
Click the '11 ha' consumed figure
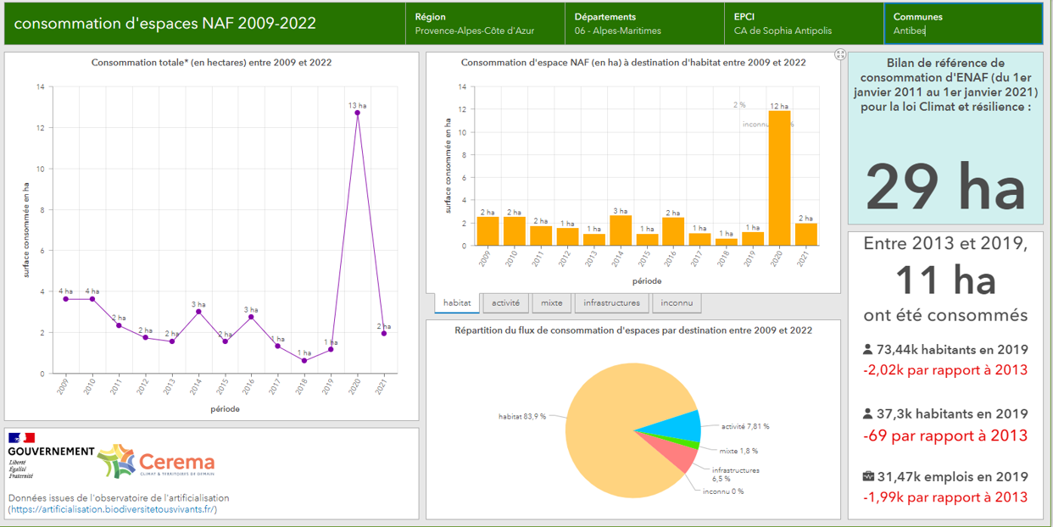pos(945,280)
